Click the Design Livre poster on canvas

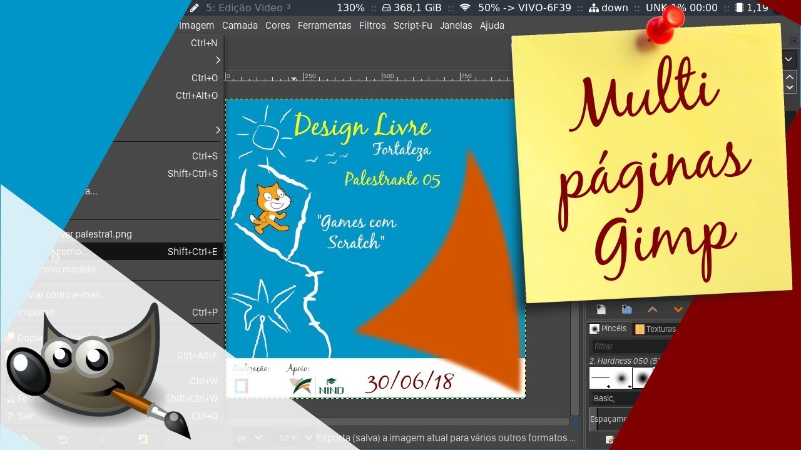point(375,248)
